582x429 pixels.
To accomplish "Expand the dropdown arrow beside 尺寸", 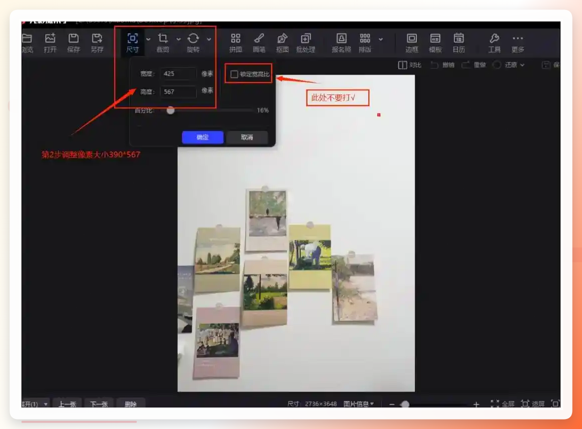I will point(148,39).
